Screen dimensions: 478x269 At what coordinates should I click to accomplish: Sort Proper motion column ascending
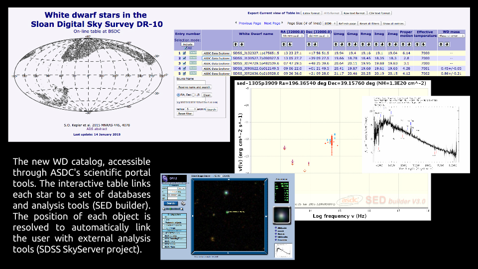click(x=403, y=44)
